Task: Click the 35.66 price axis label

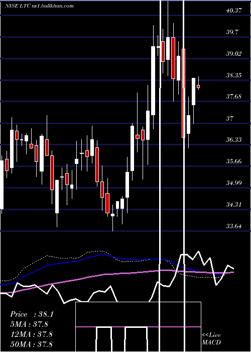Action: tap(234, 161)
